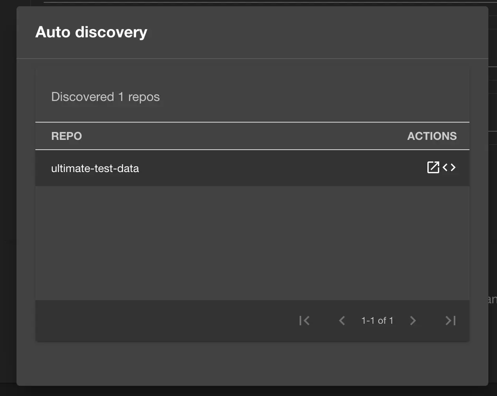Click the dimmed background outside the dialog
The image size is (497, 396).
[x=7, y=196]
